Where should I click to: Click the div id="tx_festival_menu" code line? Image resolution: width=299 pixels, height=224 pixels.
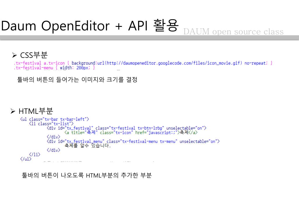click(x=133, y=141)
